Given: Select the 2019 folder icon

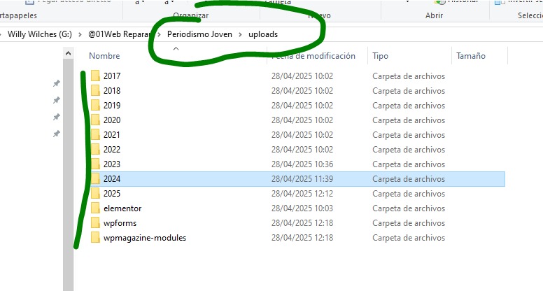Looking at the screenshot, I should coord(95,106).
